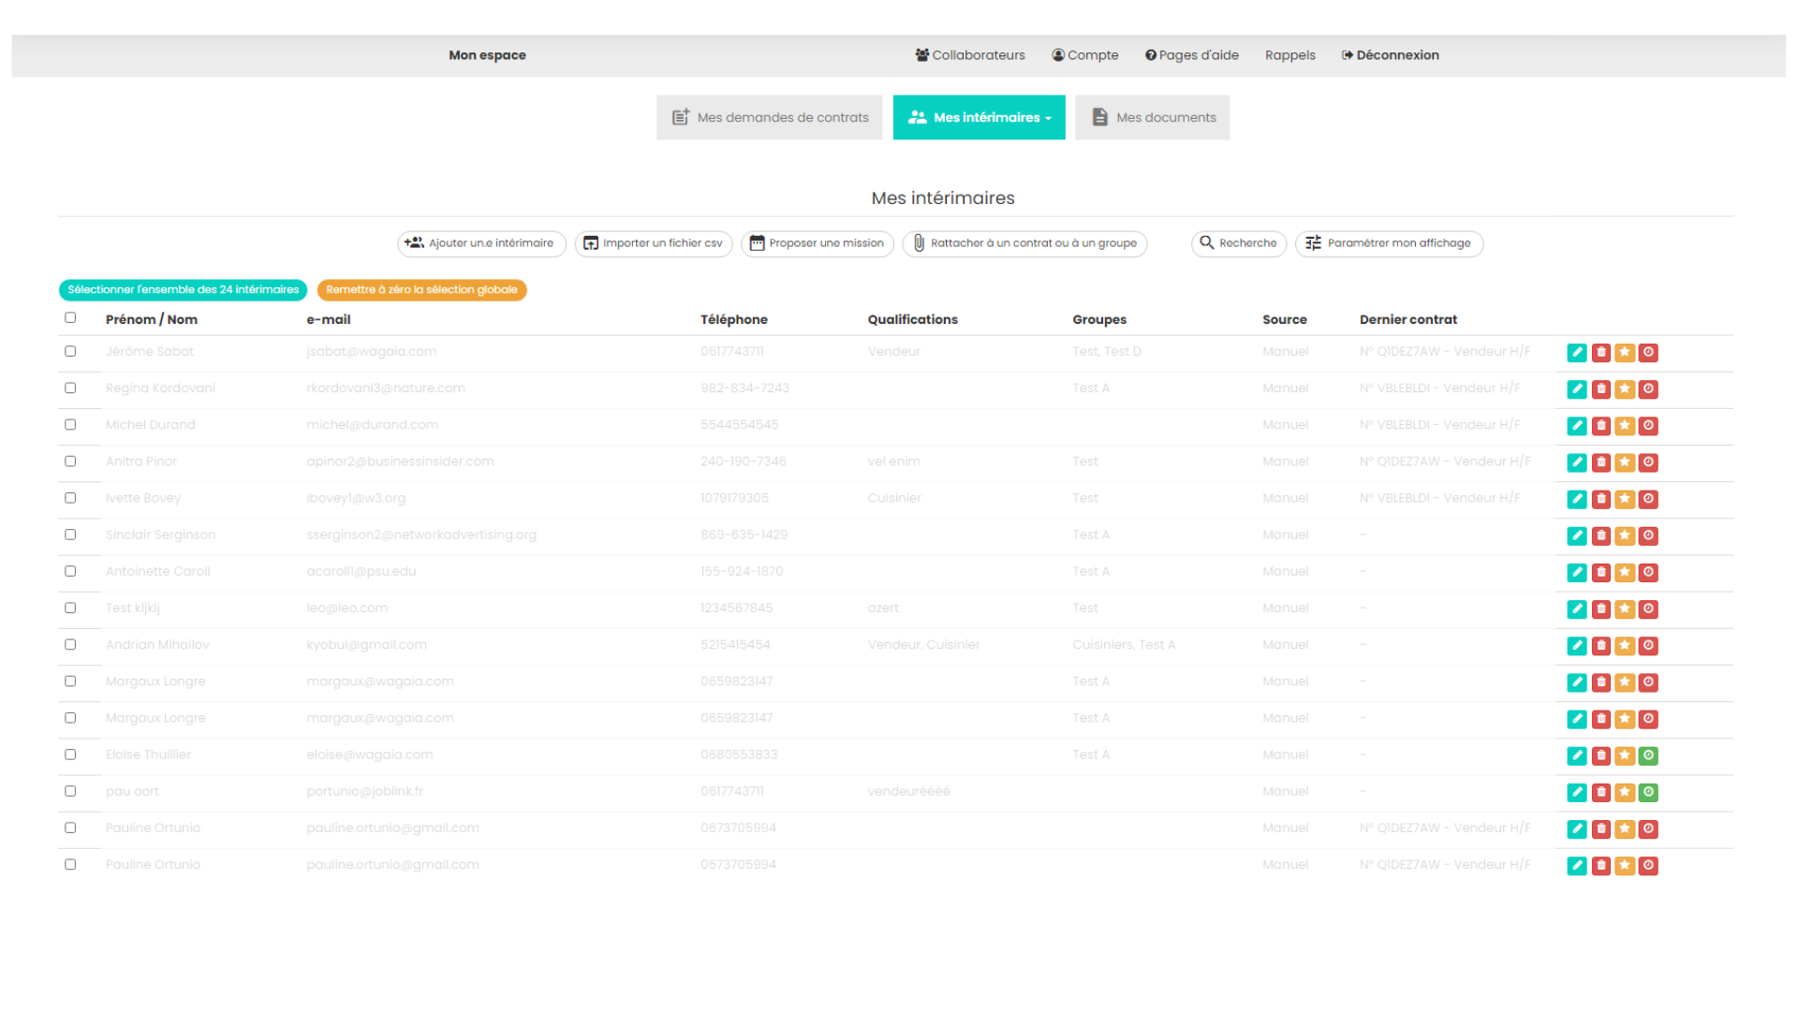Click red clock icon for Anitra Pinor

[1649, 462]
